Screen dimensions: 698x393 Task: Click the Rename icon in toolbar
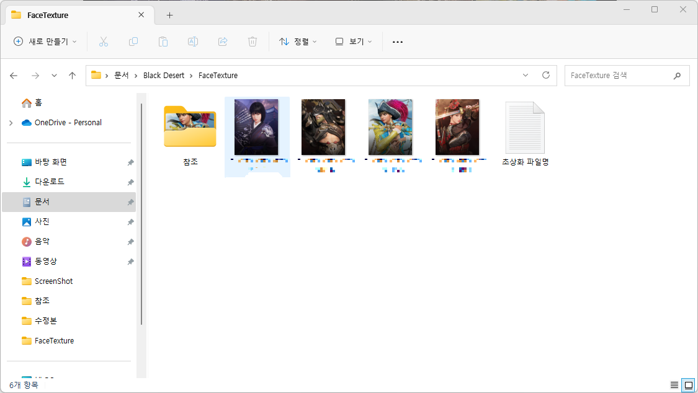(193, 42)
